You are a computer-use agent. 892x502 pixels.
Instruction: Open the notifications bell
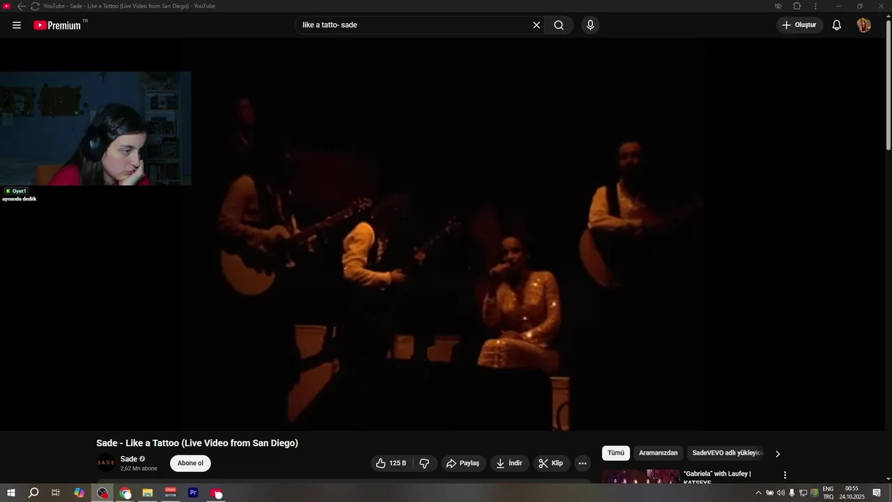click(837, 25)
